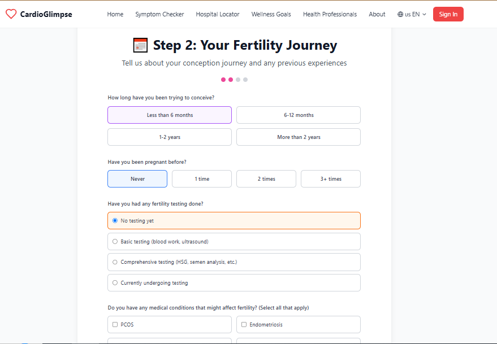Choose 6-12 months trying duration
Image resolution: width=497 pixels, height=344 pixels.
click(299, 115)
